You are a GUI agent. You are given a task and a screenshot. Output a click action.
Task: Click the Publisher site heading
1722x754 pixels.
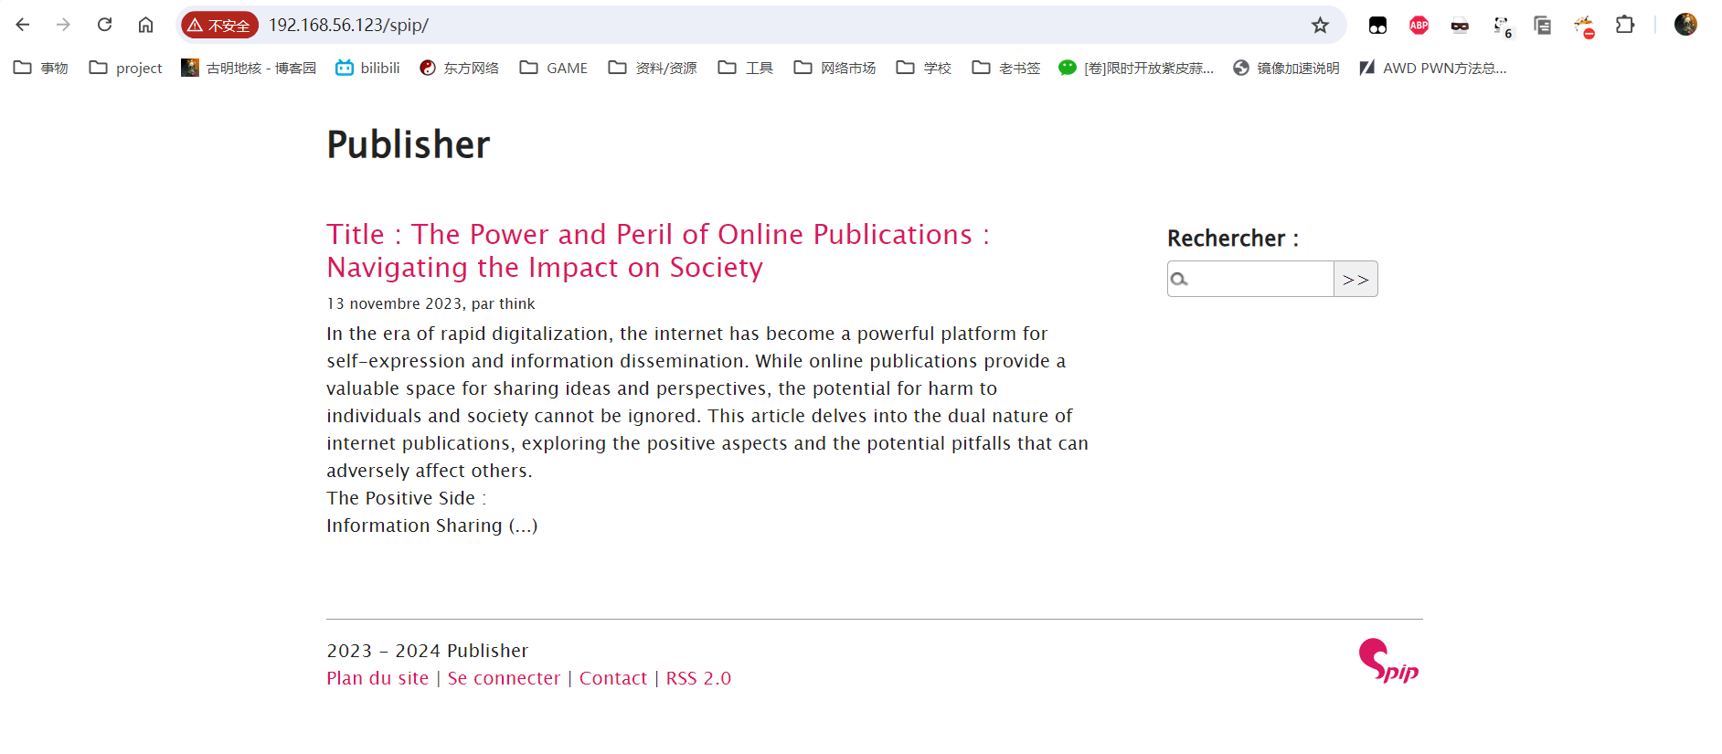pos(409,144)
